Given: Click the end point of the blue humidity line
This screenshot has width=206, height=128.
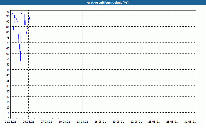Looking at the screenshot, I should pos(30,37).
